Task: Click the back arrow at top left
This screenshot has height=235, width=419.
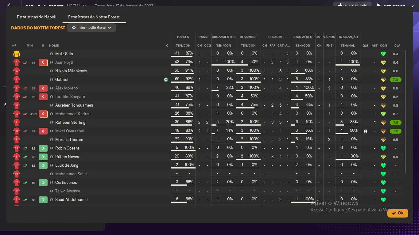Action: 9,6
